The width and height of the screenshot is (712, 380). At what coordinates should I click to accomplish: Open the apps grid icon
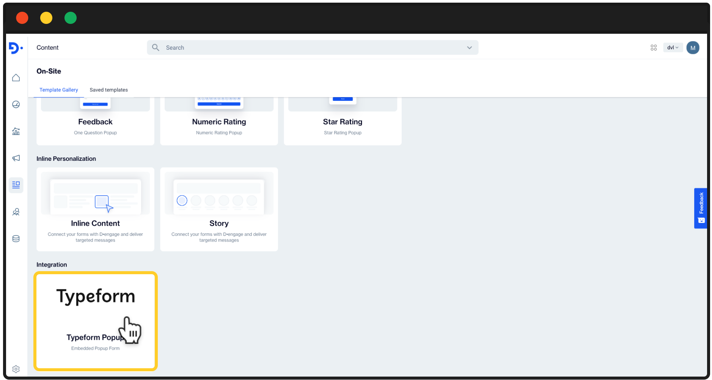tap(654, 47)
